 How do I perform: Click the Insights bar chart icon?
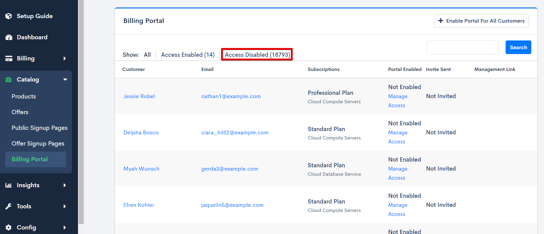(x=9, y=185)
